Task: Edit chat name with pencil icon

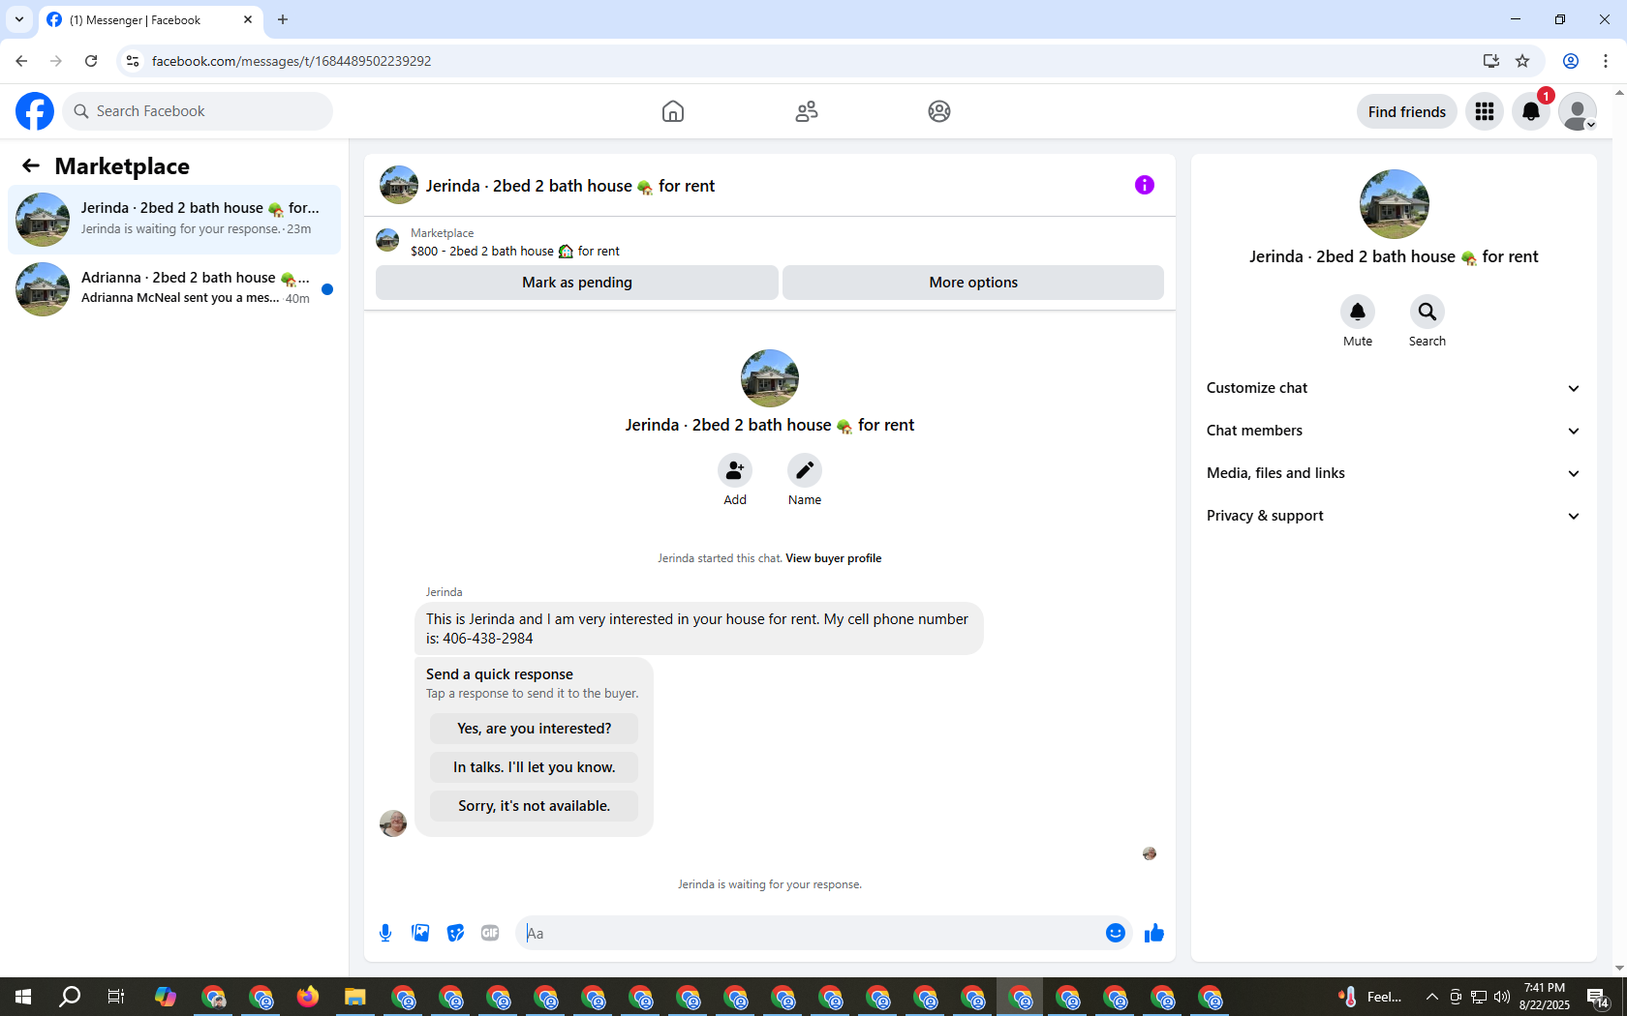Action: (805, 470)
